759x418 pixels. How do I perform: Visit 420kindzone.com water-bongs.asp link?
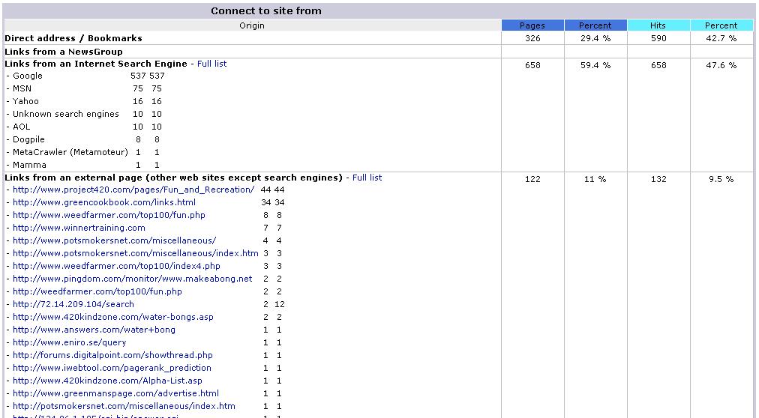(112, 317)
